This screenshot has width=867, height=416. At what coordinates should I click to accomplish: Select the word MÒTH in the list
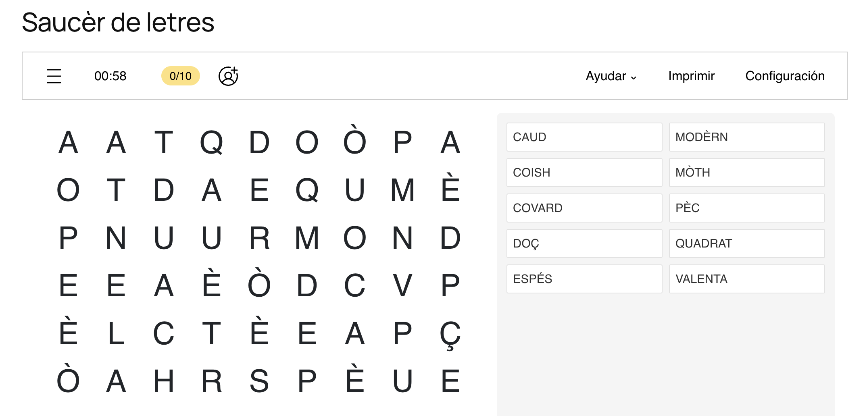click(747, 173)
